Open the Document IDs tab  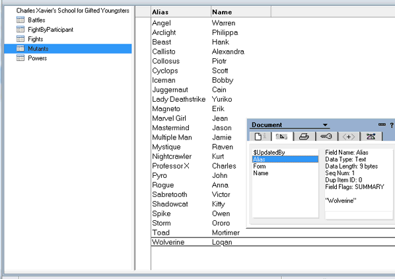point(371,137)
